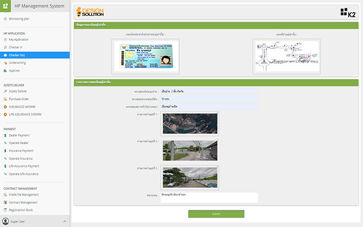
Task: Collapse the first green section header
Action: click(x=354, y=25)
